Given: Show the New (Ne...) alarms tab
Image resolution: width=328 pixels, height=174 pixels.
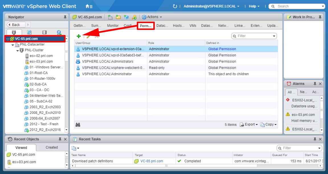Looking at the screenshot, I should 303,92.
